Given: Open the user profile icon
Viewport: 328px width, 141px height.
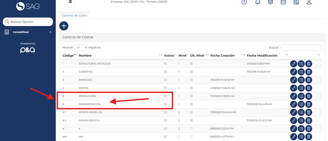Looking at the screenshot, I should point(309,2).
